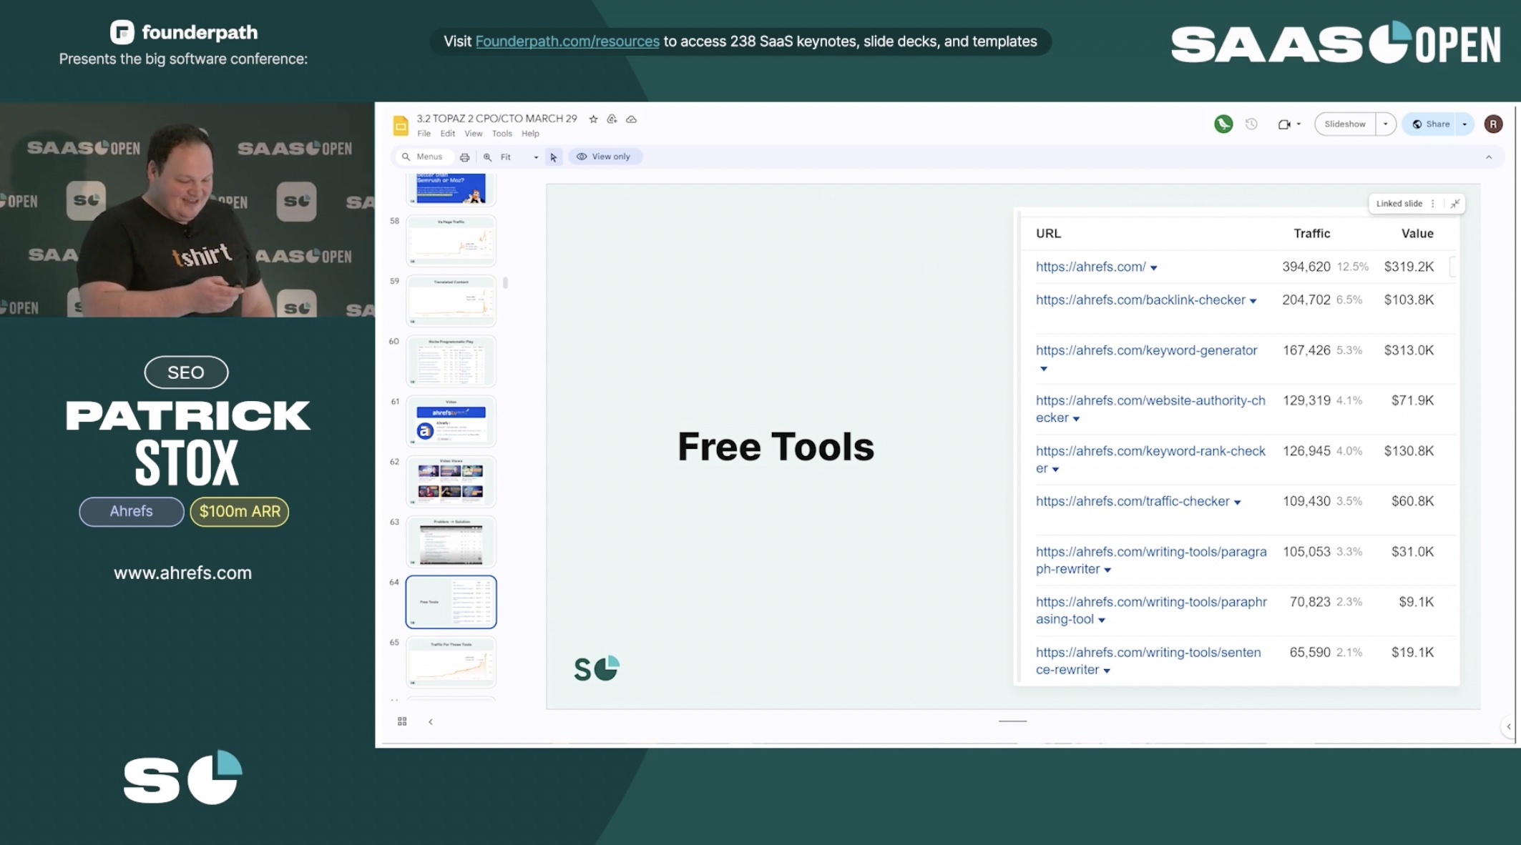Open the paragraph-rewriter URL link

click(x=1151, y=560)
